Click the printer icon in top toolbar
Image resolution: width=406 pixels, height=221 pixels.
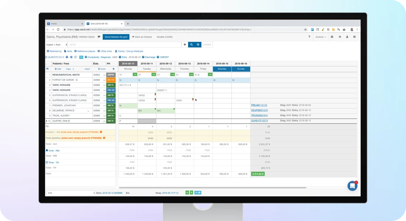(332, 37)
